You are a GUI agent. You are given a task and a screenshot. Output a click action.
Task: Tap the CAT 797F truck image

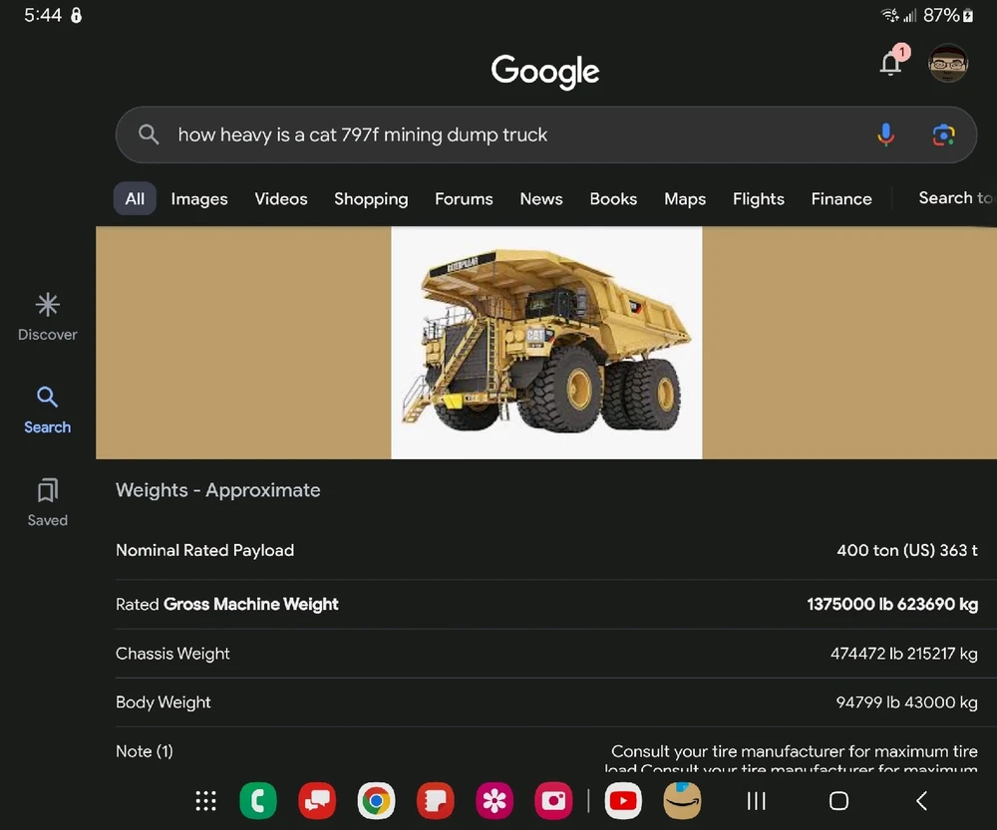pos(546,343)
